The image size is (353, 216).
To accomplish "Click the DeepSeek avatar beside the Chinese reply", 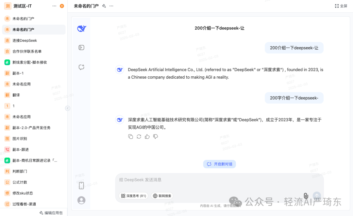I will pos(120,120).
